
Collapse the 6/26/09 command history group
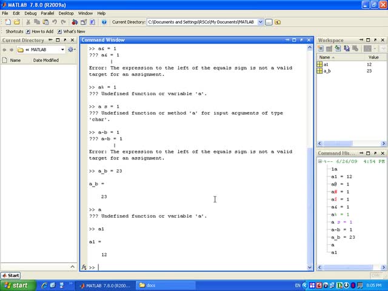click(319, 161)
